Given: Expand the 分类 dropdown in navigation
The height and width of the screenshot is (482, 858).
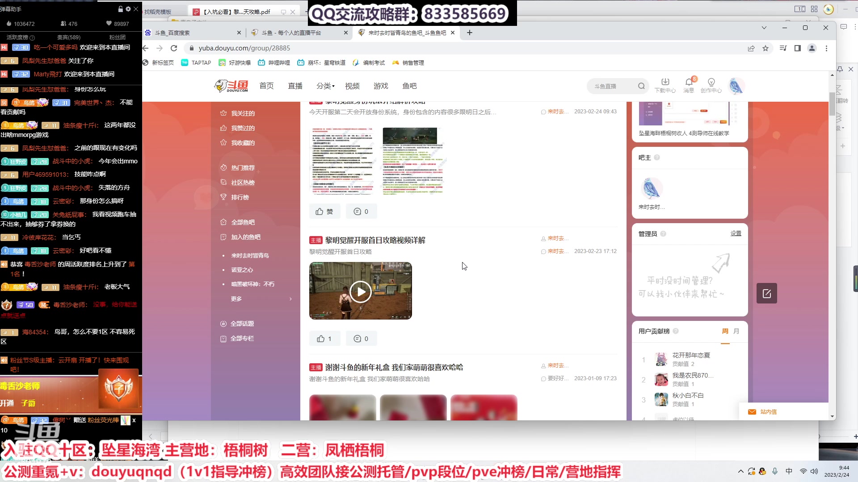Looking at the screenshot, I should [325, 86].
